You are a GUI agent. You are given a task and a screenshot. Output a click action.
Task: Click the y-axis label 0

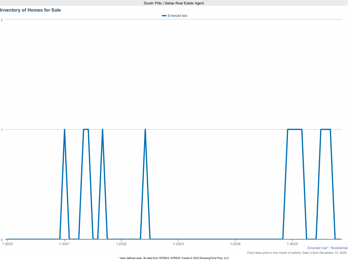pos(2,240)
